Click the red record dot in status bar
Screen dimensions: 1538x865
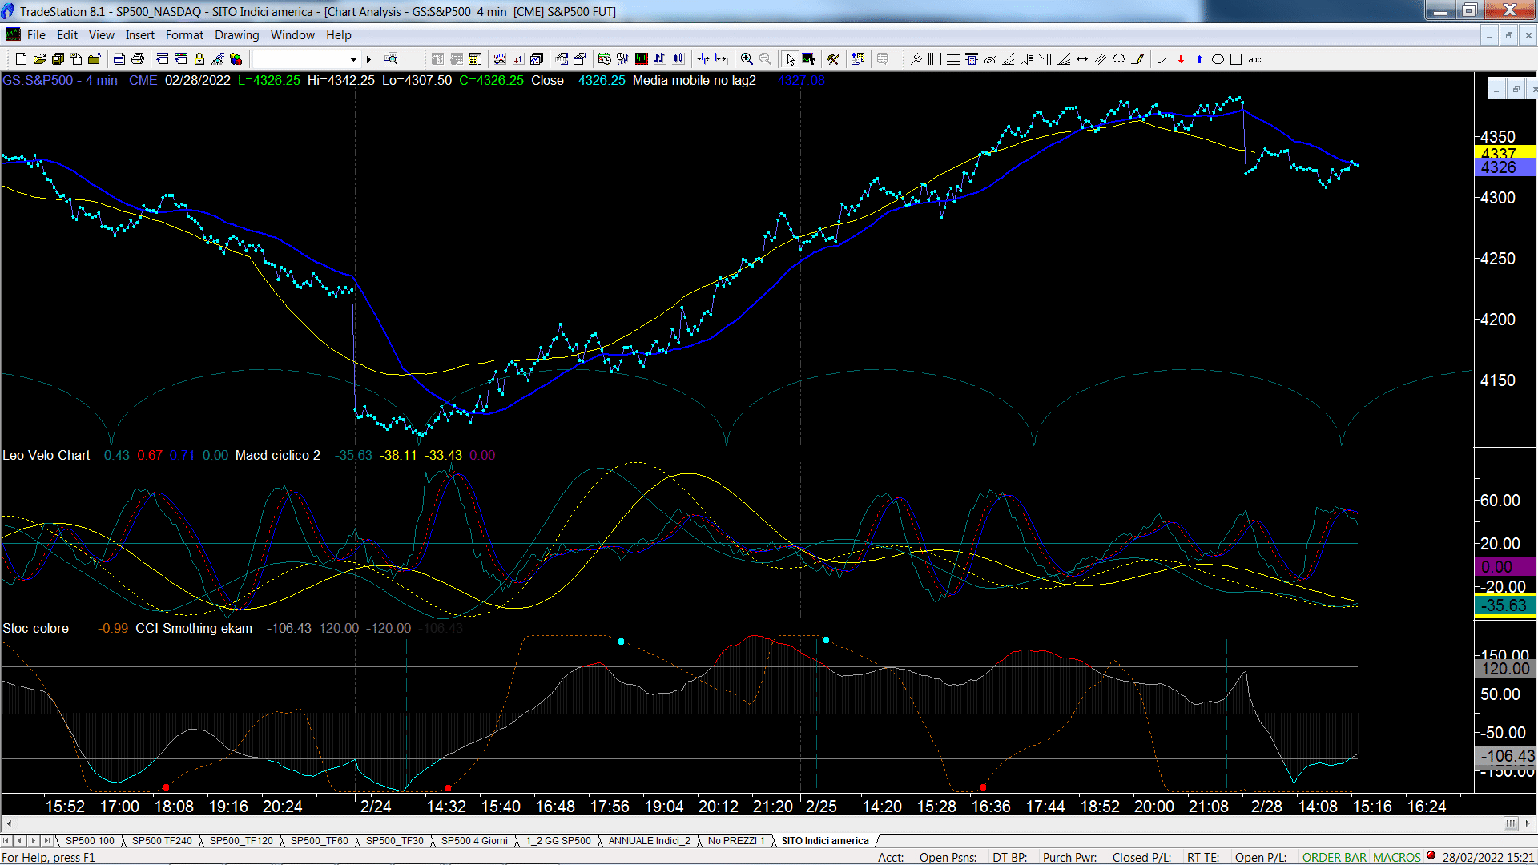pyautogui.click(x=1431, y=856)
